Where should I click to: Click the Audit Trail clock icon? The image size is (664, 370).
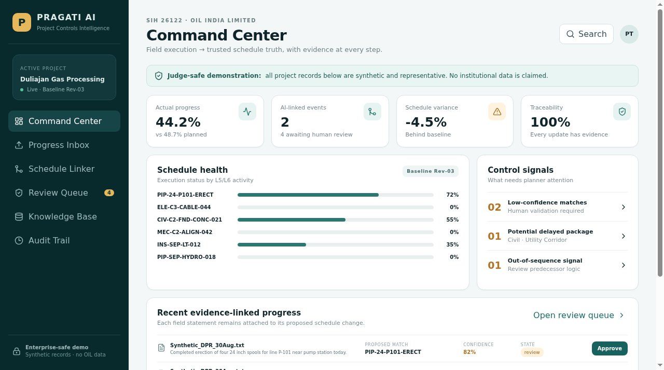coord(19,241)
